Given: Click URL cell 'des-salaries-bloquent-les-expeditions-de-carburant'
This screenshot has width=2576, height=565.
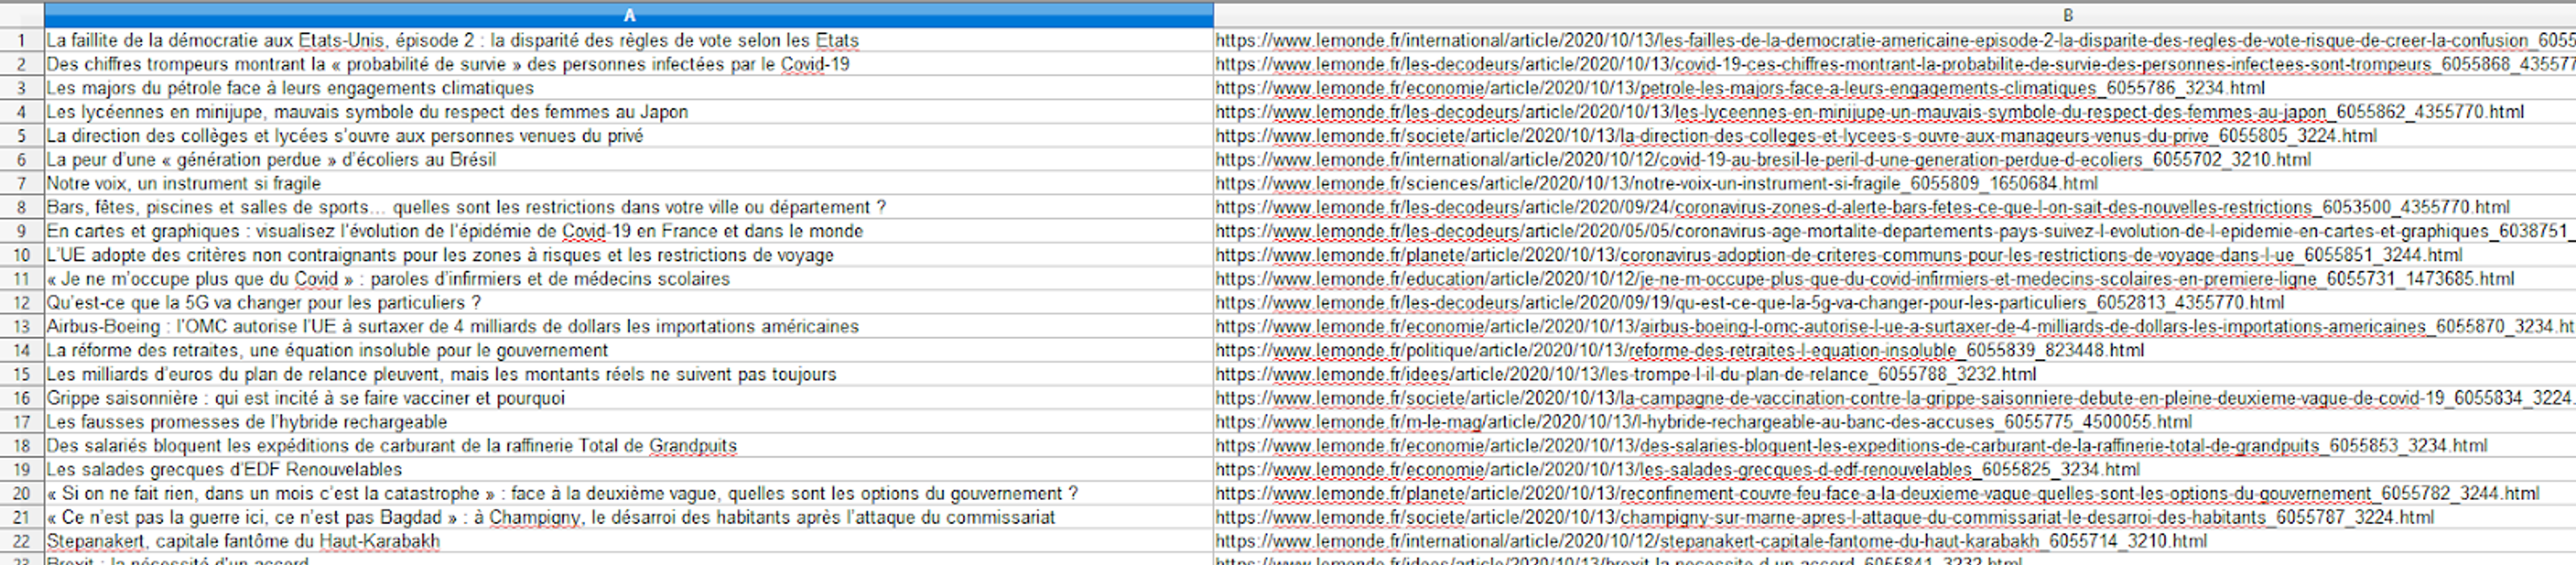Looking at the screenshot, I should click(1895, 445).
